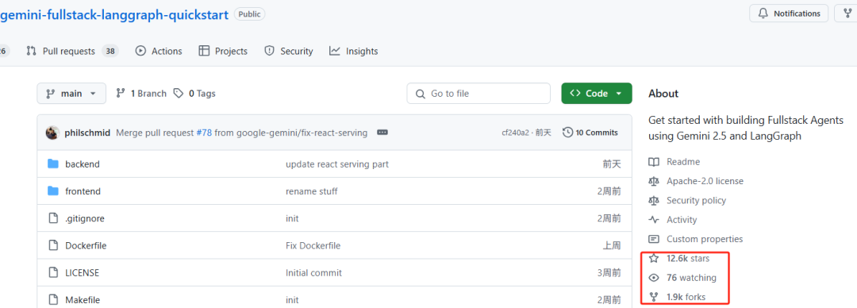Open the 1 Branch link
The image size is (857, 308).
click(x=141, y=94)
